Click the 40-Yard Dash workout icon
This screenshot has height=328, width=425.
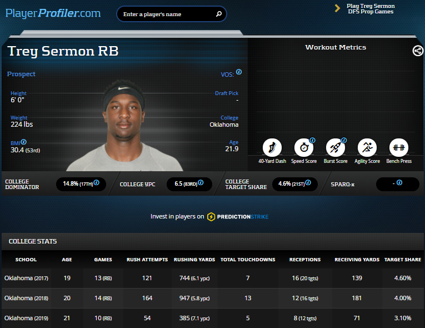pos(272,148)
